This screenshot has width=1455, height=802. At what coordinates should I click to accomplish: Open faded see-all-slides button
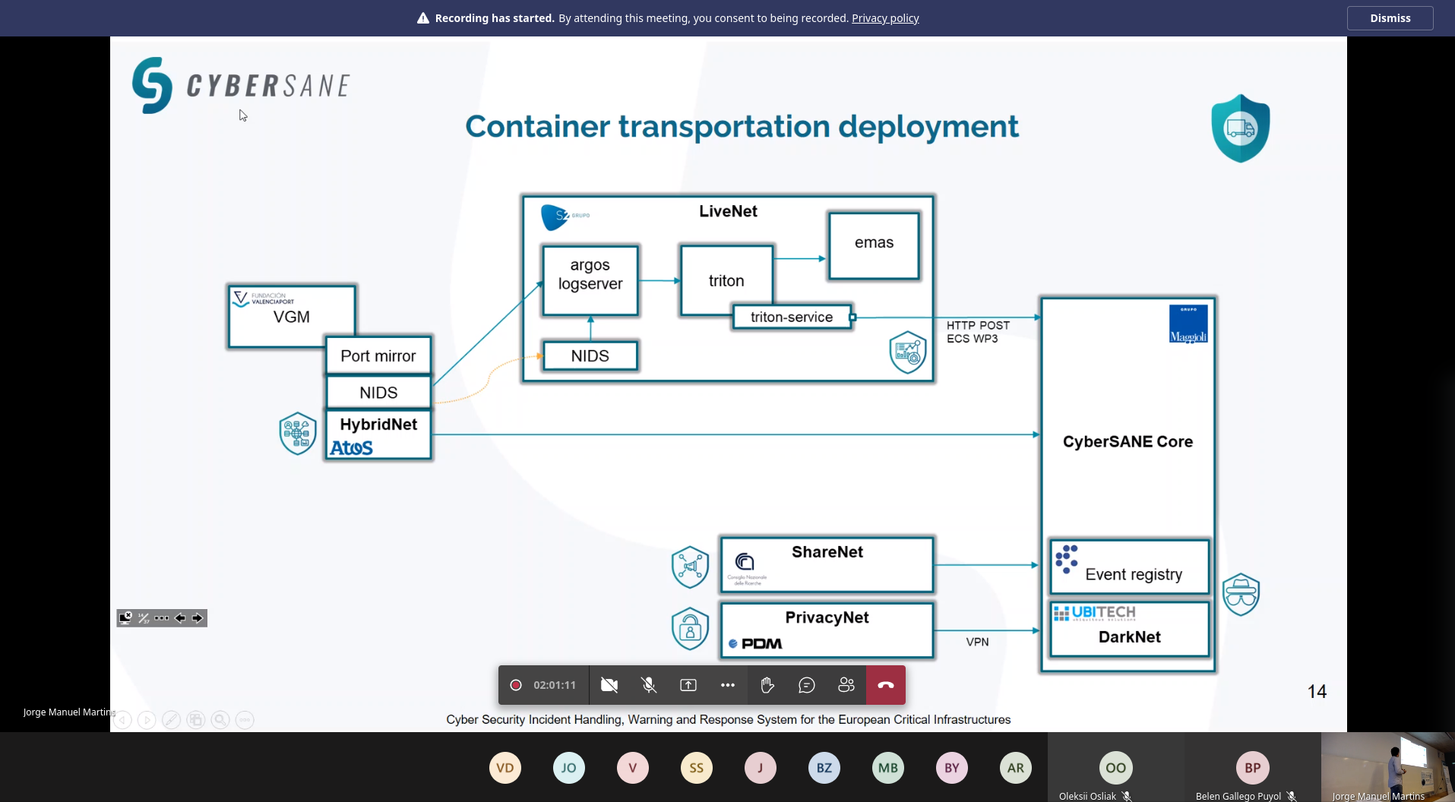coord(196,720)
